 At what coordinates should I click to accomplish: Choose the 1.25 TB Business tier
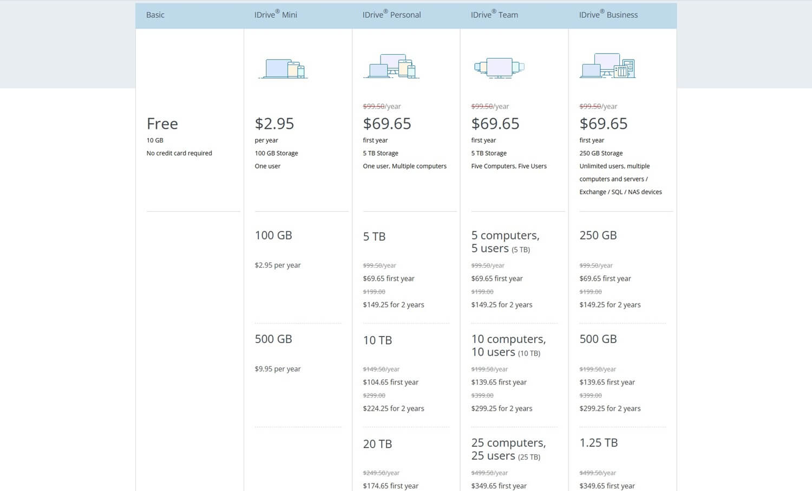coord(599,442)
